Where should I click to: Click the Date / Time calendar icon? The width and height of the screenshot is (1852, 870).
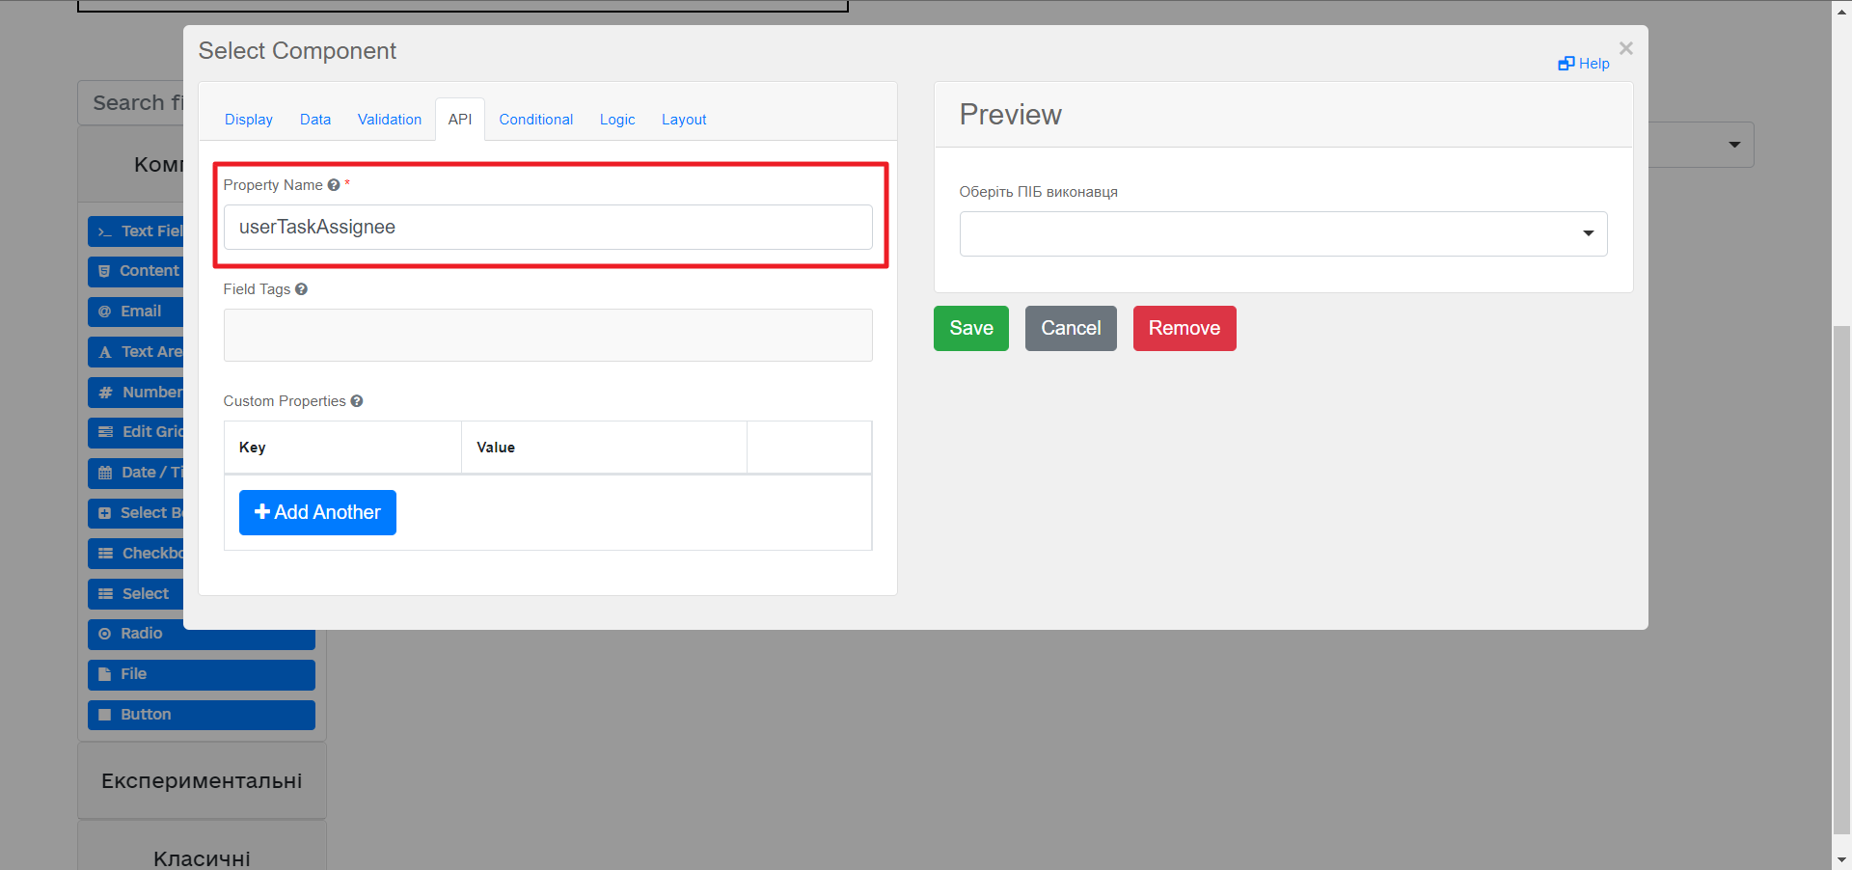pyautogui.click(x=105, y=473)
